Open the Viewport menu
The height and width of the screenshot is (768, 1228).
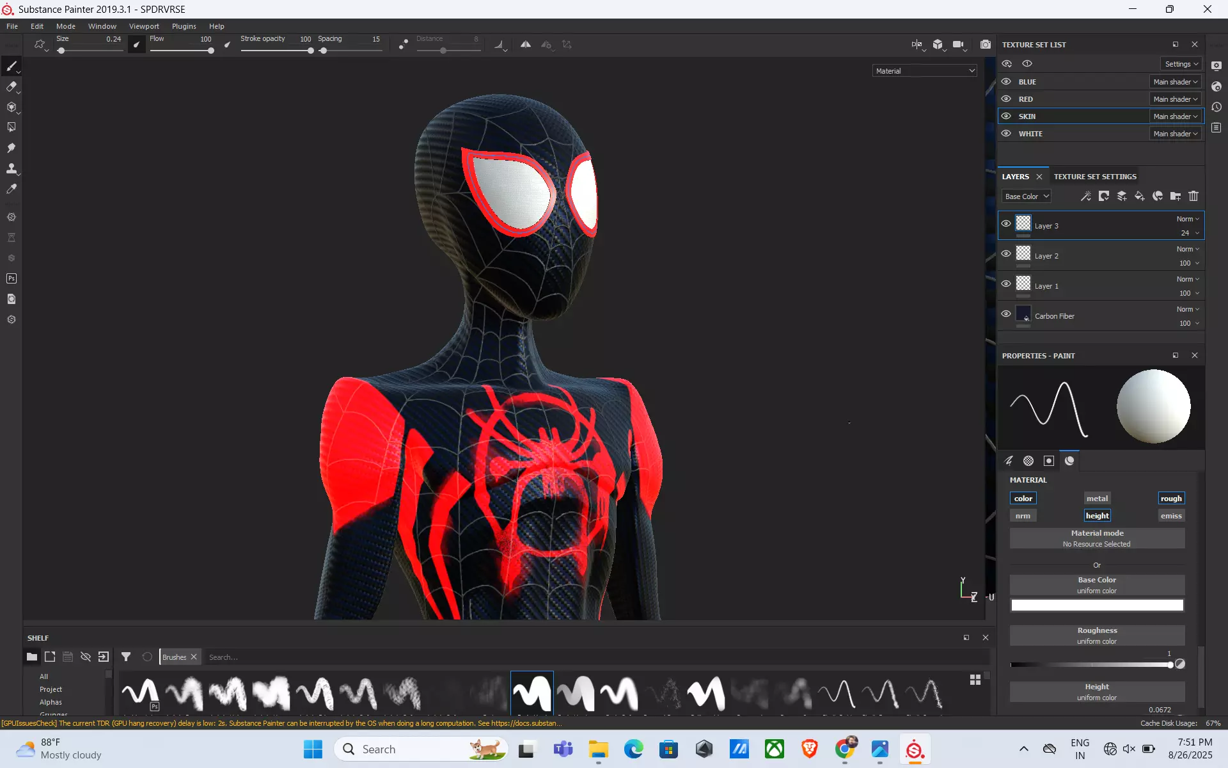(144, 26)
